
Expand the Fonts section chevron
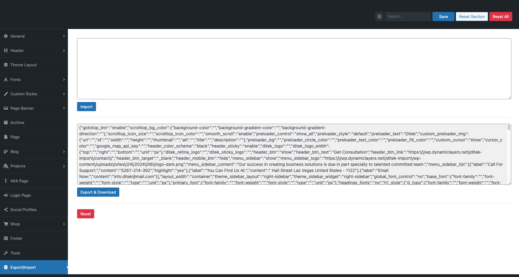point(64,79)
